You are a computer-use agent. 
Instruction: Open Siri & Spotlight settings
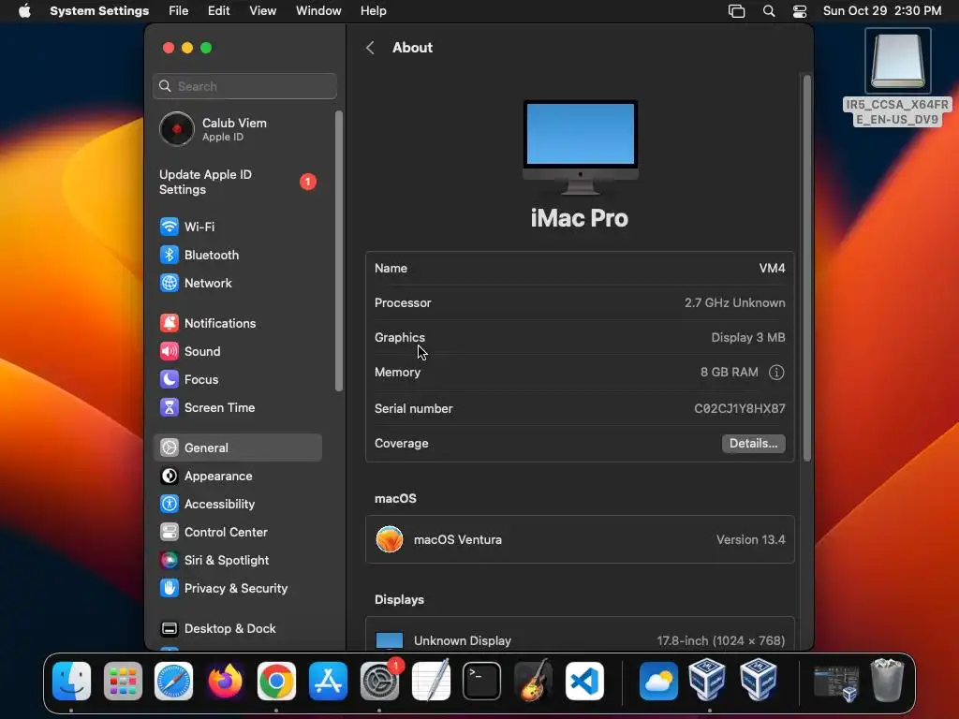coord(237,561)
